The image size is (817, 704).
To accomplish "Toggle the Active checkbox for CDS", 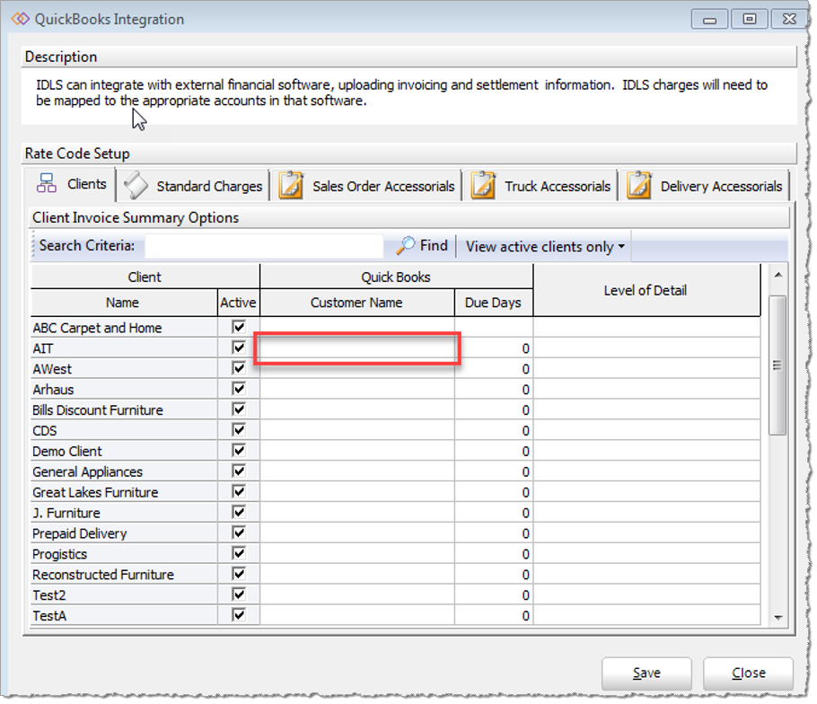I will pos(239,430).
